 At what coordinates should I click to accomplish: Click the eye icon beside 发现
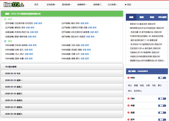tap(125, 5)
